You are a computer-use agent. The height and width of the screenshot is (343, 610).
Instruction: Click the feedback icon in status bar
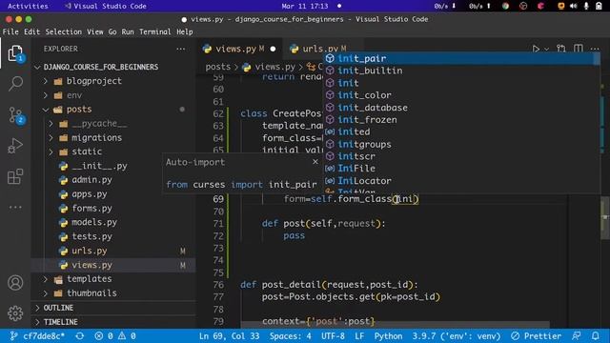[577, 336]
